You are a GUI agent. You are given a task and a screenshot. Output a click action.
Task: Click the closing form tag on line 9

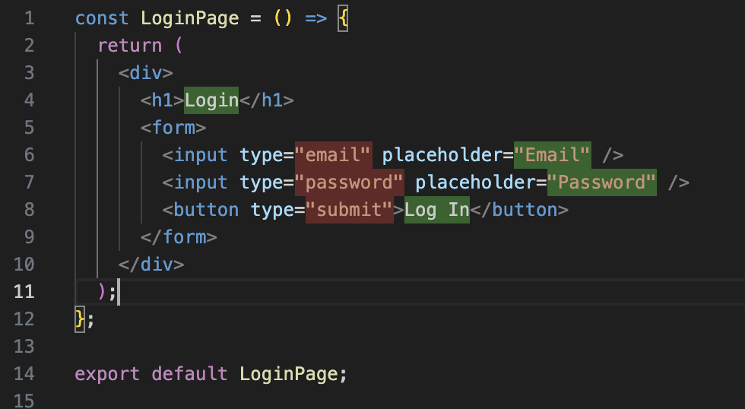click(x=179, y=237)
